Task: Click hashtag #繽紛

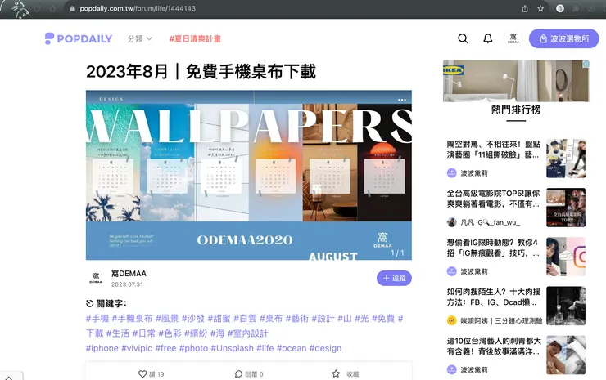Action: coord(196,333)
